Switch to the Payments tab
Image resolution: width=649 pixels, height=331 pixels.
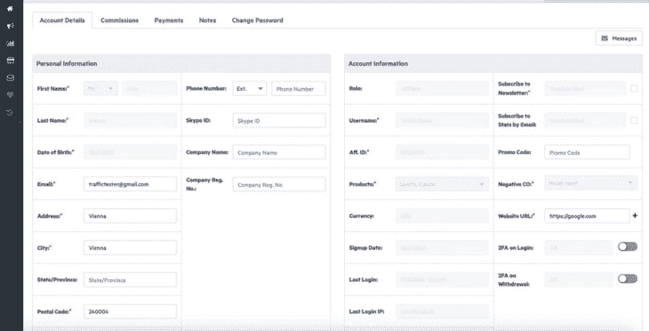click(168, 20)
